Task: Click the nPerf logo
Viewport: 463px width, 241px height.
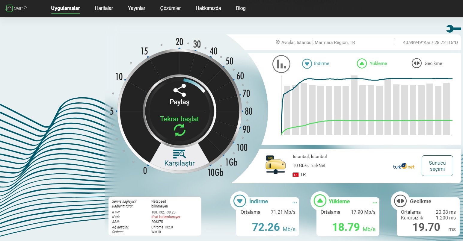Action: click(16, 8)
